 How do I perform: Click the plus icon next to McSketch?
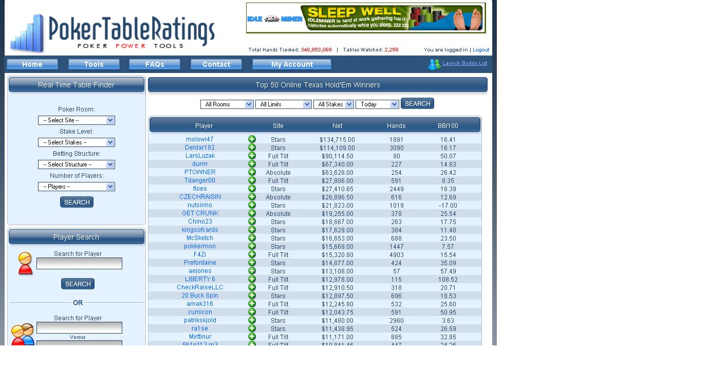(x=252, y=238)
